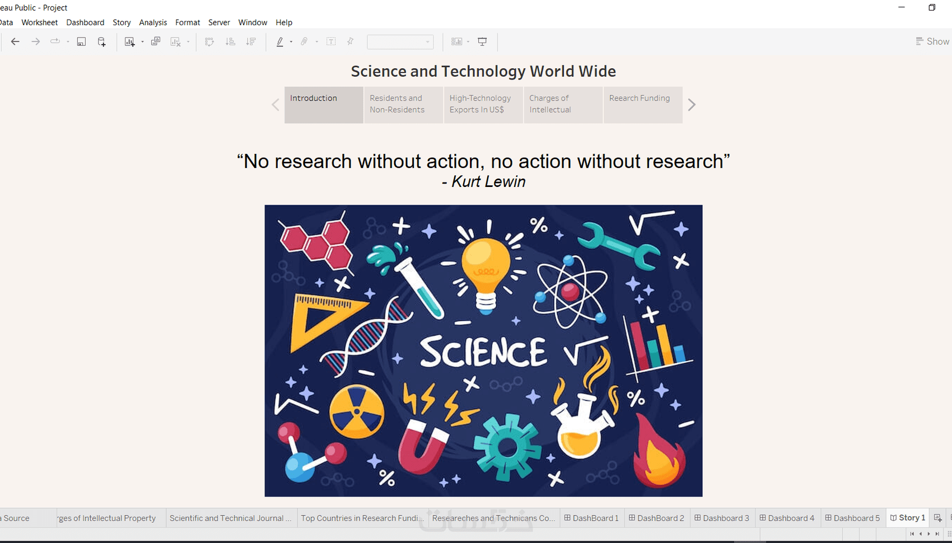This screenshot has width=952, height=543.
Task: Save the workbook with the disk icon
Action: [x=81, y=41]
